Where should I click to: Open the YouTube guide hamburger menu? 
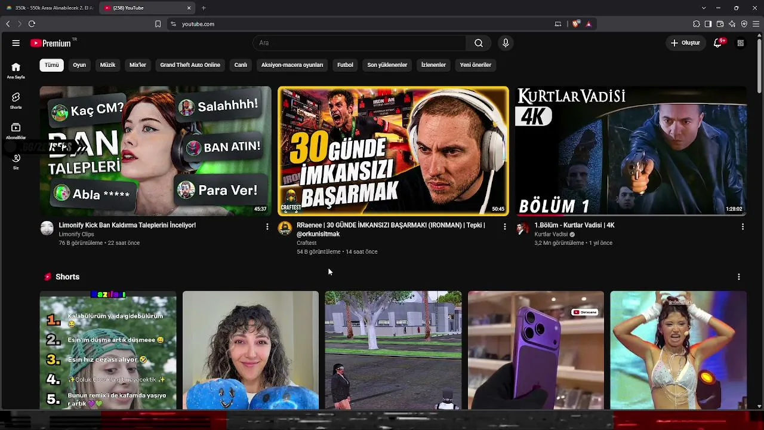click(x=16, y=43)
